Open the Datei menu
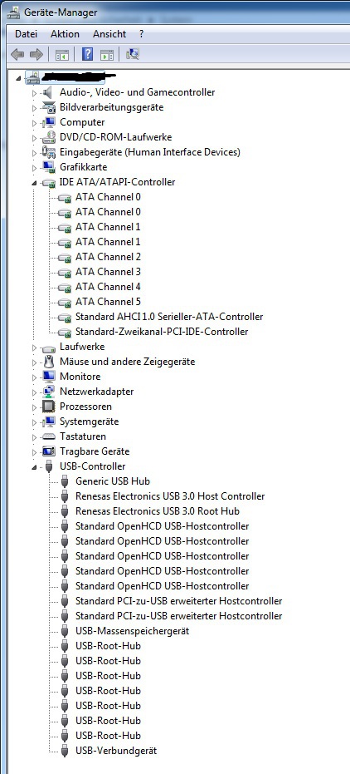This screenshot has width=350, height=774. [x=26, y=34]
